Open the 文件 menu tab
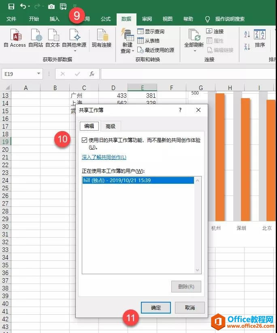The width and height of the screenshot is (277, 333). pos(11,19)
